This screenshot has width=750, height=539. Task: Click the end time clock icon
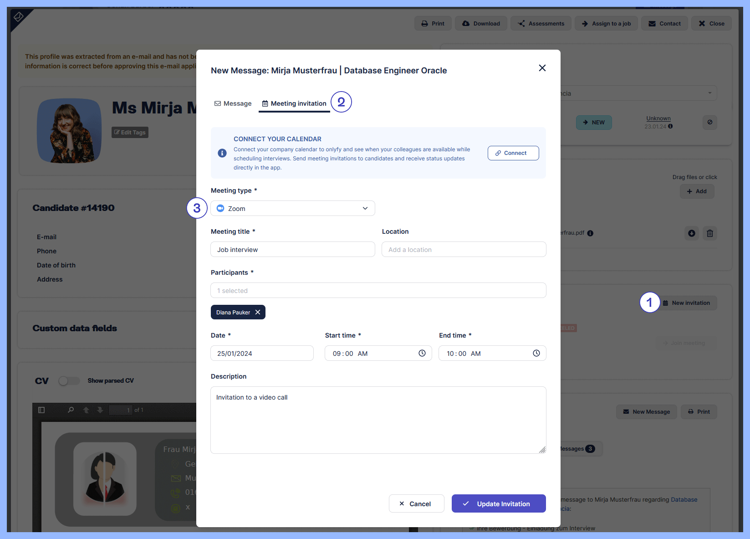[x=536, y=353]
